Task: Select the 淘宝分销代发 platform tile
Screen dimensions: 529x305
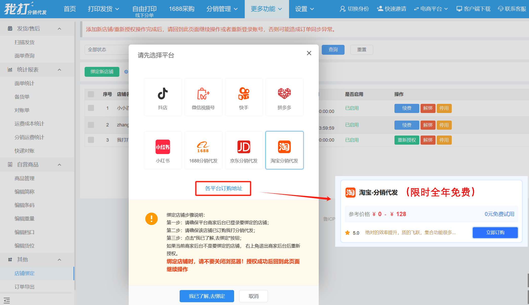Action: pyautogui.click(x=284, y=150)
